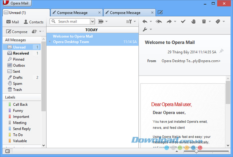This screenshot has width=233, height=157.
Task: Select the Sent folder
Action: [x=22, y=71]
